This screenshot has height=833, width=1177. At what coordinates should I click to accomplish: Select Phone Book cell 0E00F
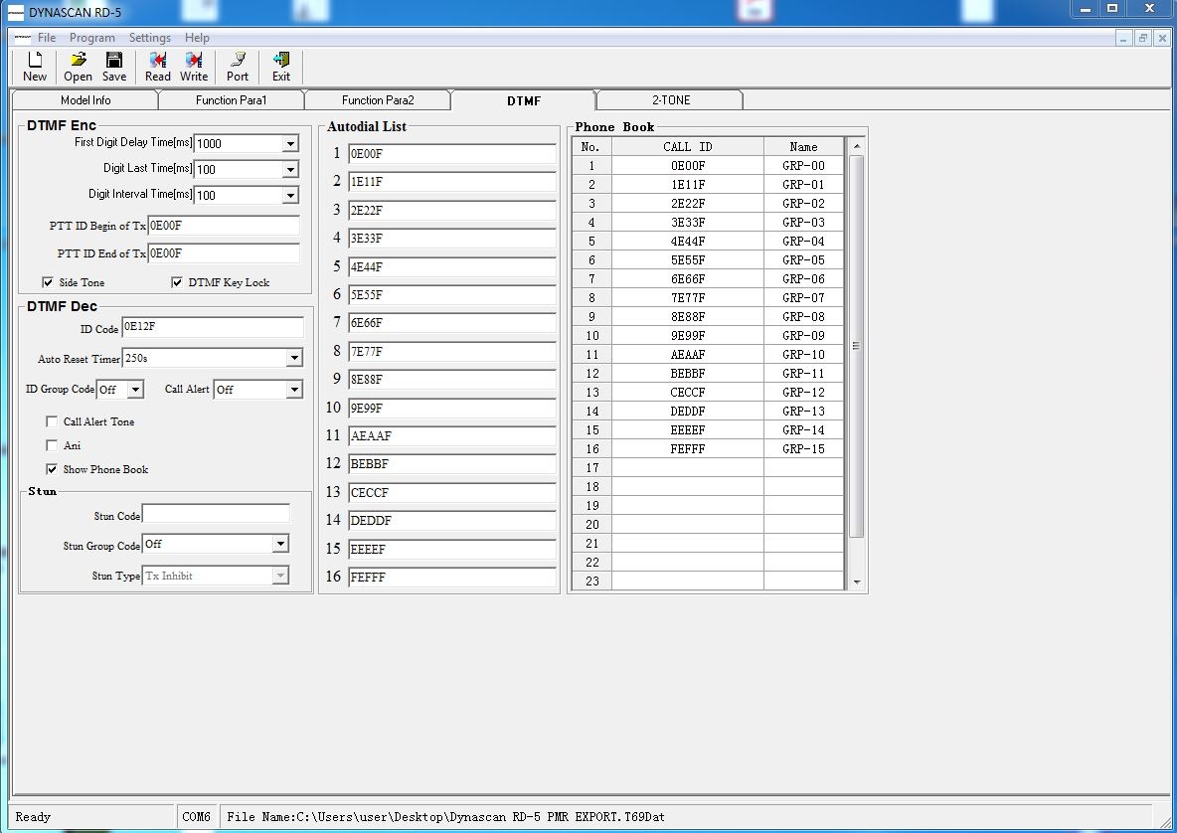pyautogui.click(x=688, y=166)
